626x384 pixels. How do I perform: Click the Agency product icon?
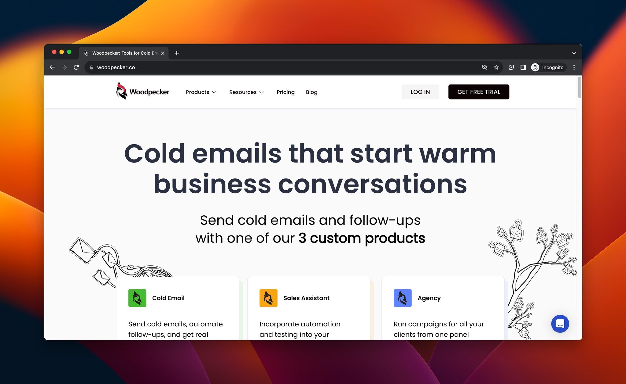coord(402,298)
